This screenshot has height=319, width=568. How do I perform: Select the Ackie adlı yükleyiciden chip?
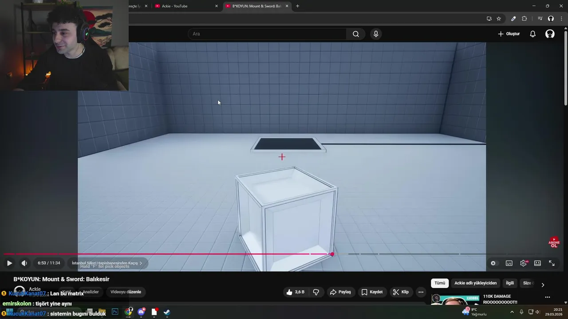[x=475, y=283]
